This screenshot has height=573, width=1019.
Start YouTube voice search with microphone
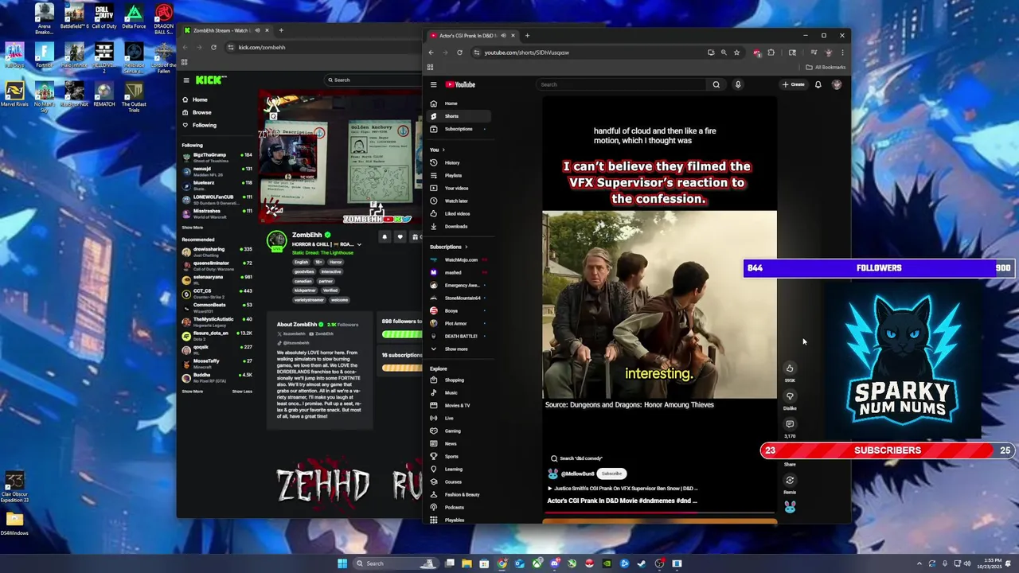[x=738, y=84]
